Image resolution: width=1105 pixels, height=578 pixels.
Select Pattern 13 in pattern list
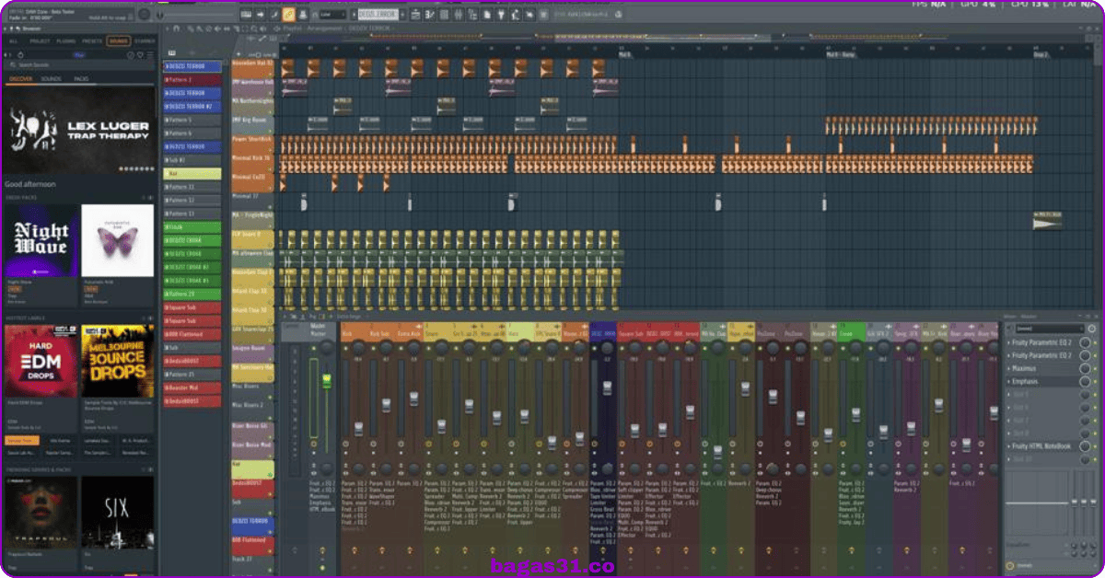coord(192,214)
